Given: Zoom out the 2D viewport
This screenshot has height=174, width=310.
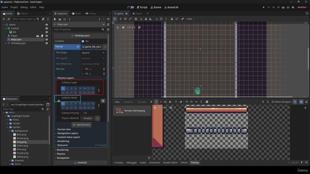Looking at the screenshot, I should pyautogui.click(x=123, y=28).
